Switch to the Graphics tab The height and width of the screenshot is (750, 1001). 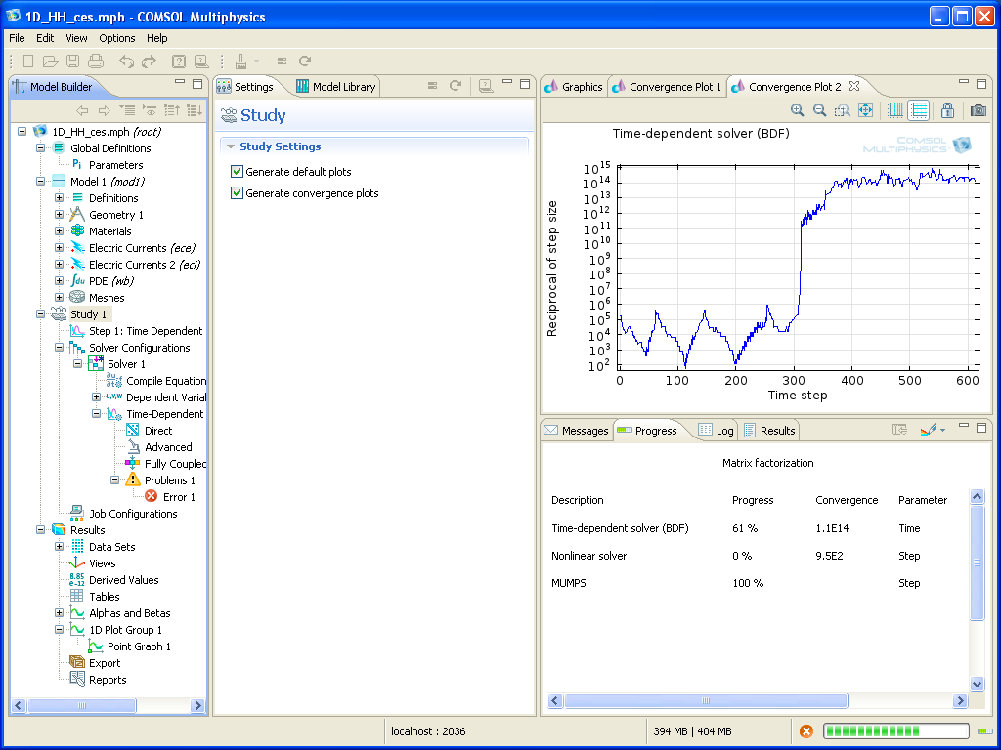pyautogui.click(x=574, y=87)
